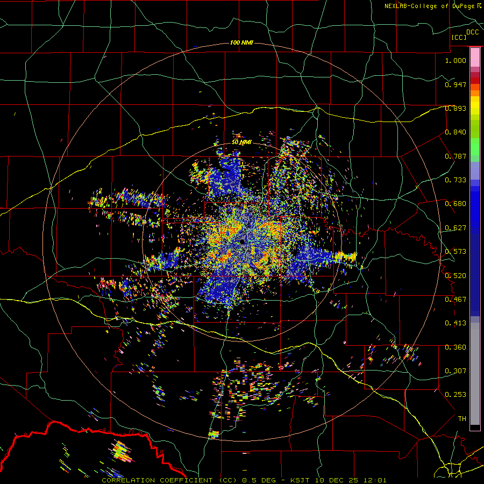Screen dimensions: 484x484
Task: Click the gray segment of the color bar
Action: [x=475, y=374]
